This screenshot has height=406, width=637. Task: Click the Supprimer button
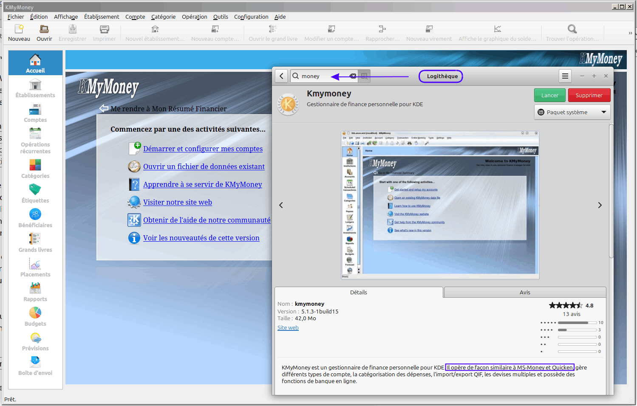pos(589,95)
